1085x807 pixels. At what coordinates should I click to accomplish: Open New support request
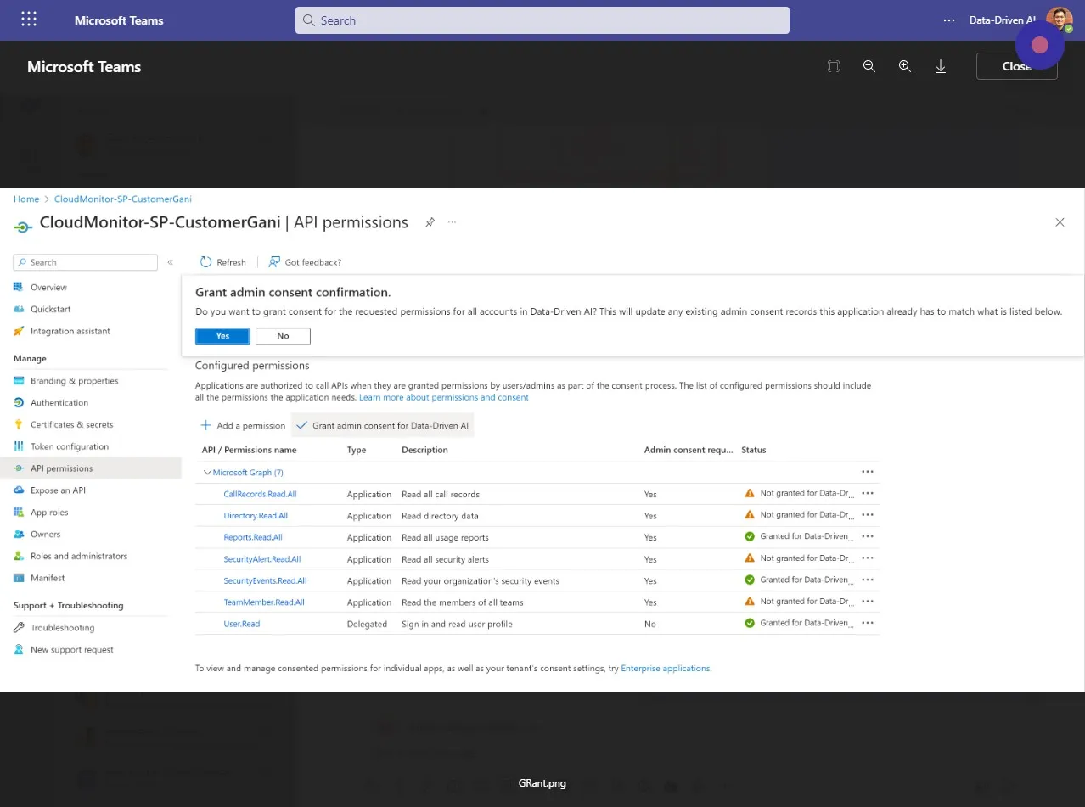(x=71, y=650)
